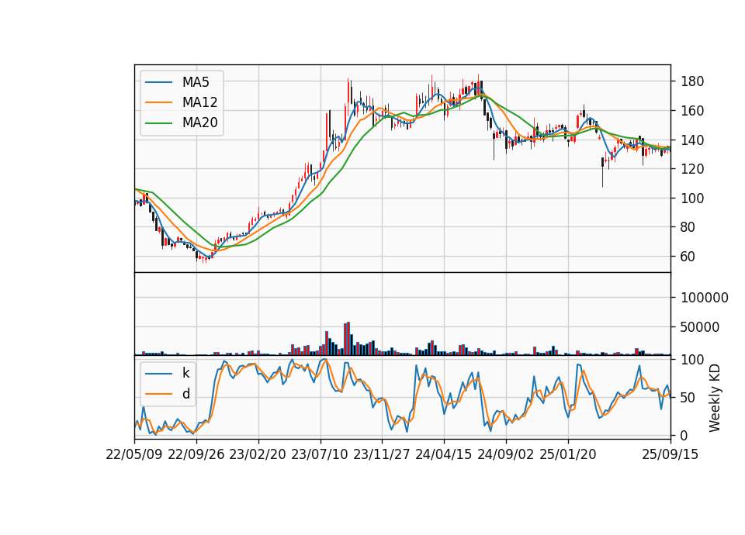Image resolution: width=745 pixels, height=535 pixels.
Task: Select the 24/04/15 date tick label
Action: click(444, 454)
